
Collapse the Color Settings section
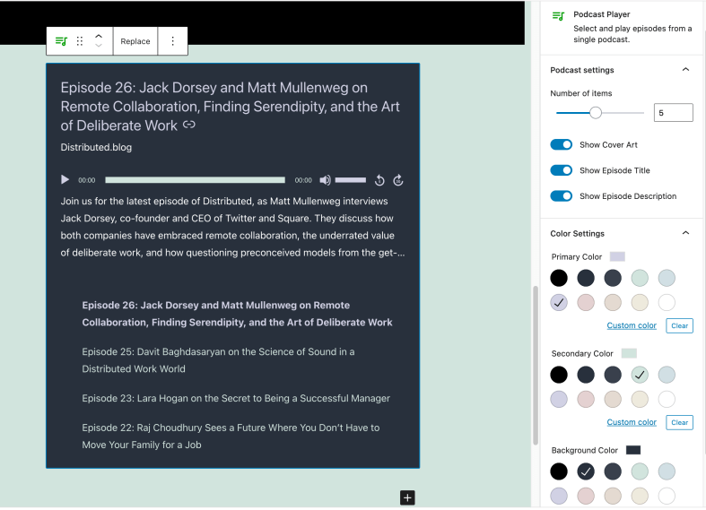(685, 233)
